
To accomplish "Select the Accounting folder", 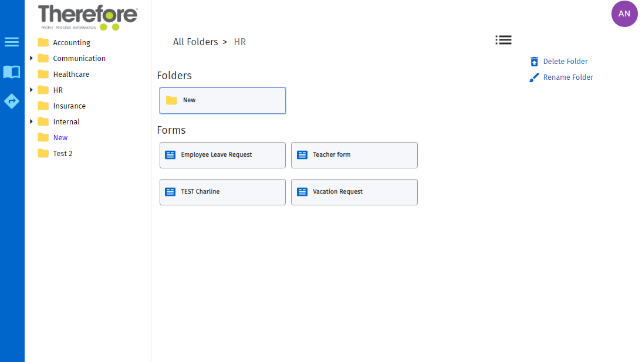I will point(71,42).
